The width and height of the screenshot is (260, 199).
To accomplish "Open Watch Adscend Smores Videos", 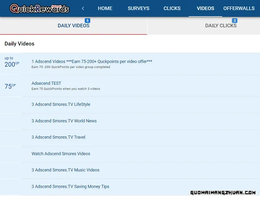I will click(x=61, y=154).
